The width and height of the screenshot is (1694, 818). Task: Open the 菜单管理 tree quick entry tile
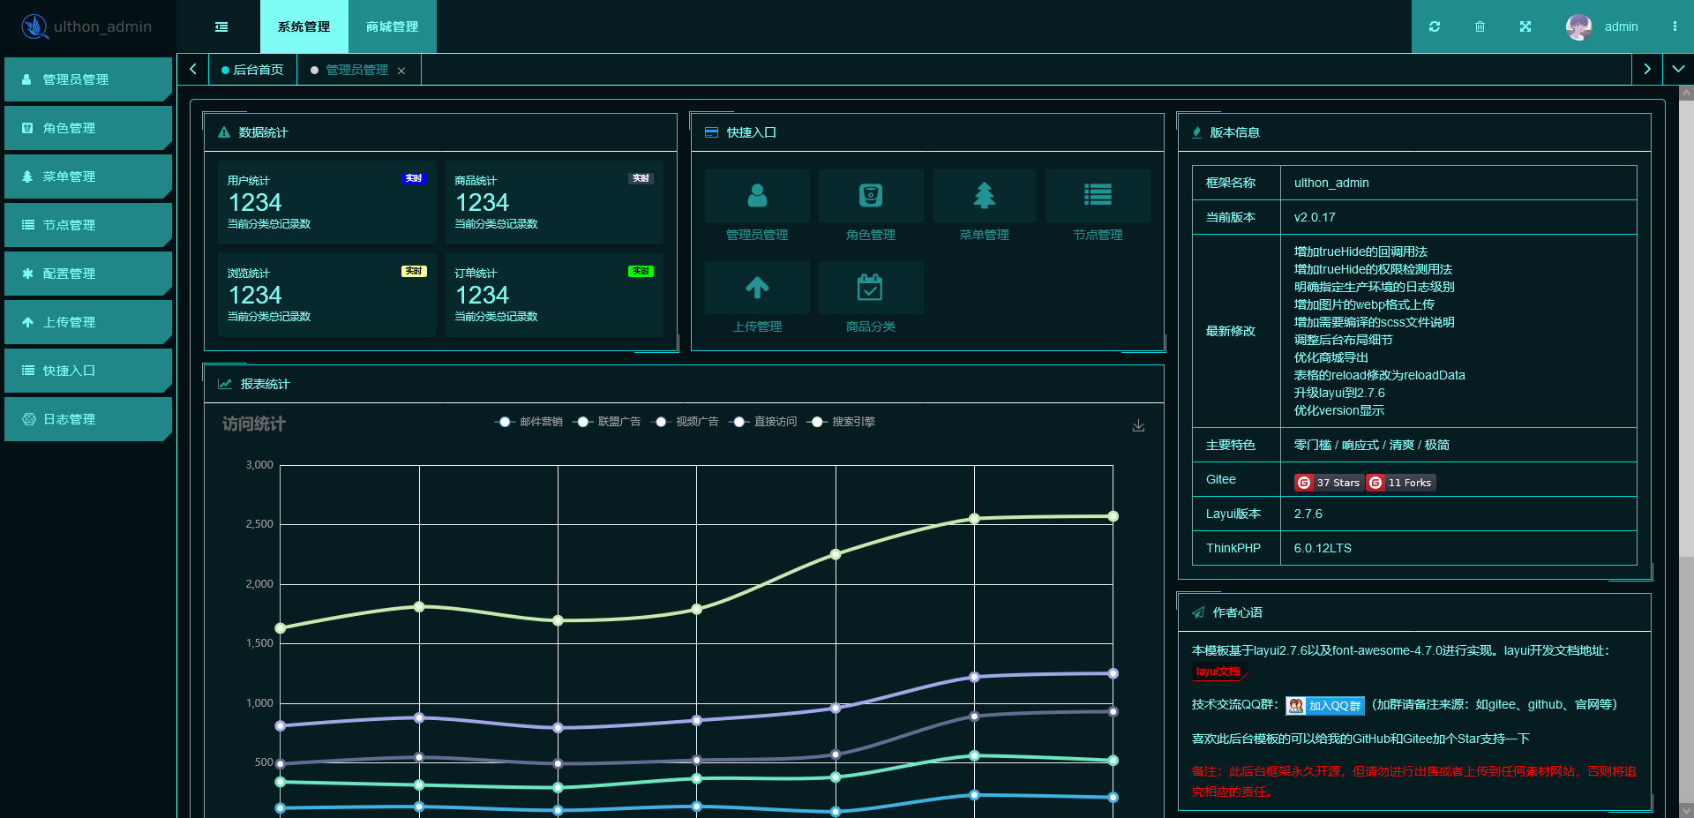click(x=985, y=206)
